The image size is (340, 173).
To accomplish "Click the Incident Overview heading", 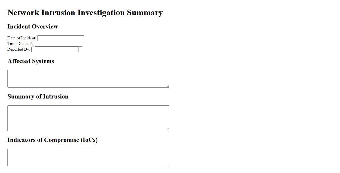I will (x=33, y=27).
